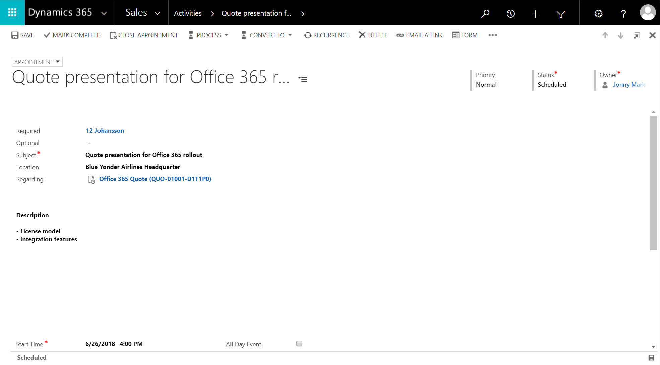Click the Status Scheduled header value

[x=552, y=85]
